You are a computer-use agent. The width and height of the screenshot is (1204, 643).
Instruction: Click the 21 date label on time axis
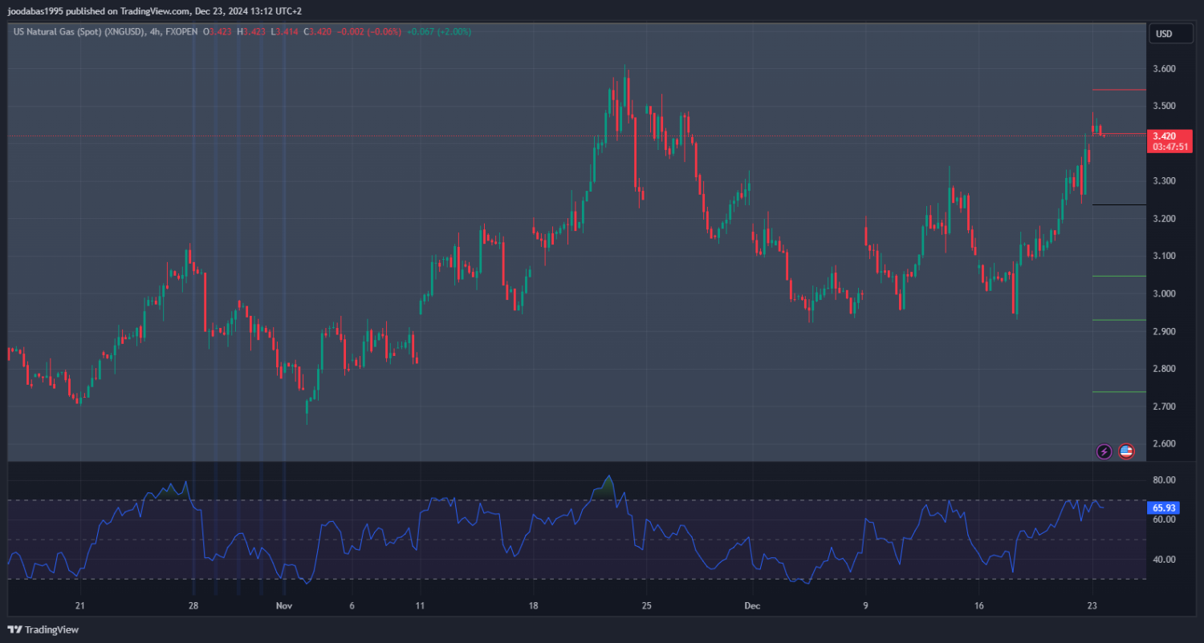(x=79, y=605)
